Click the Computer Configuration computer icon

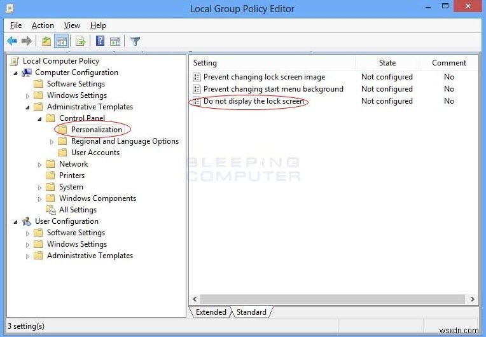(27, 72)
